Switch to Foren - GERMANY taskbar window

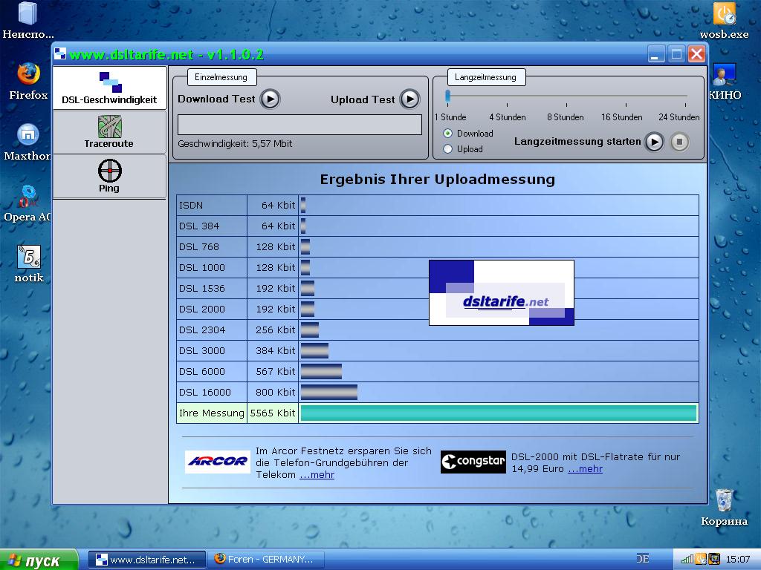[264, 560]
